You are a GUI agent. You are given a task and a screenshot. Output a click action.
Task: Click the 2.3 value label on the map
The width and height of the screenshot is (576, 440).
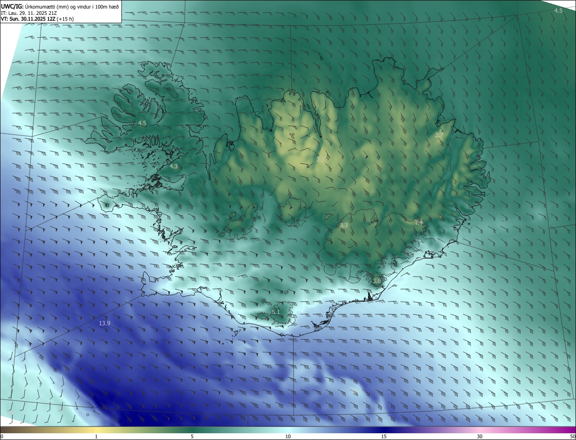click(x=320, y=159)
